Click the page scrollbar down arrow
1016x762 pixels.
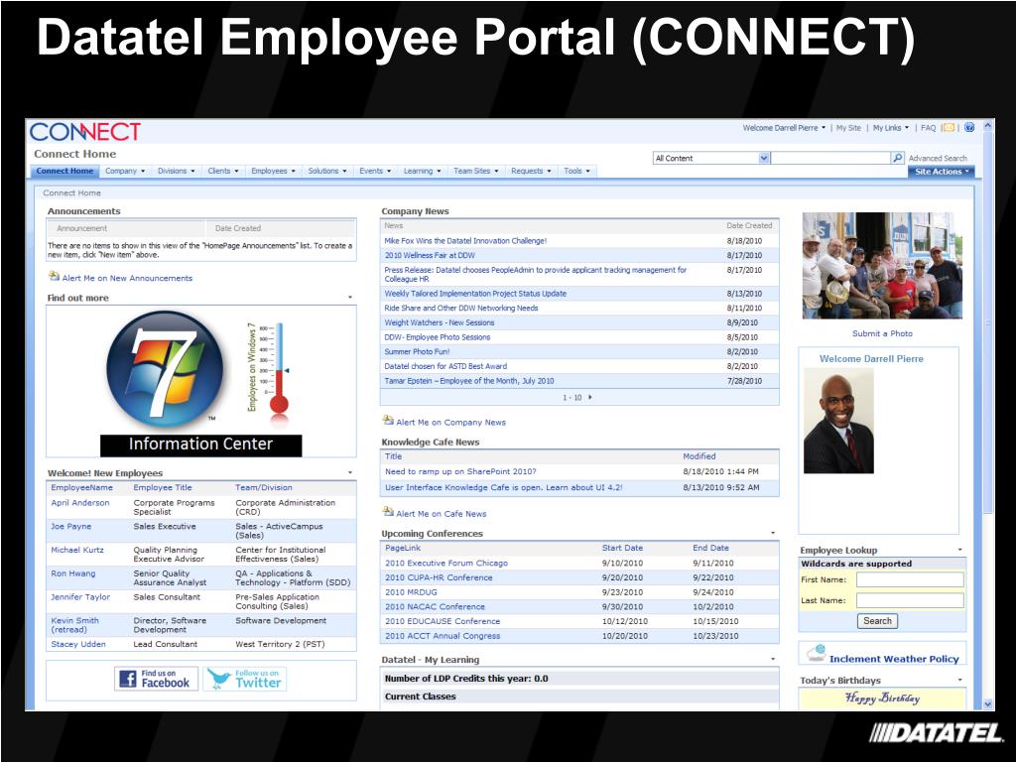point(987,703)
